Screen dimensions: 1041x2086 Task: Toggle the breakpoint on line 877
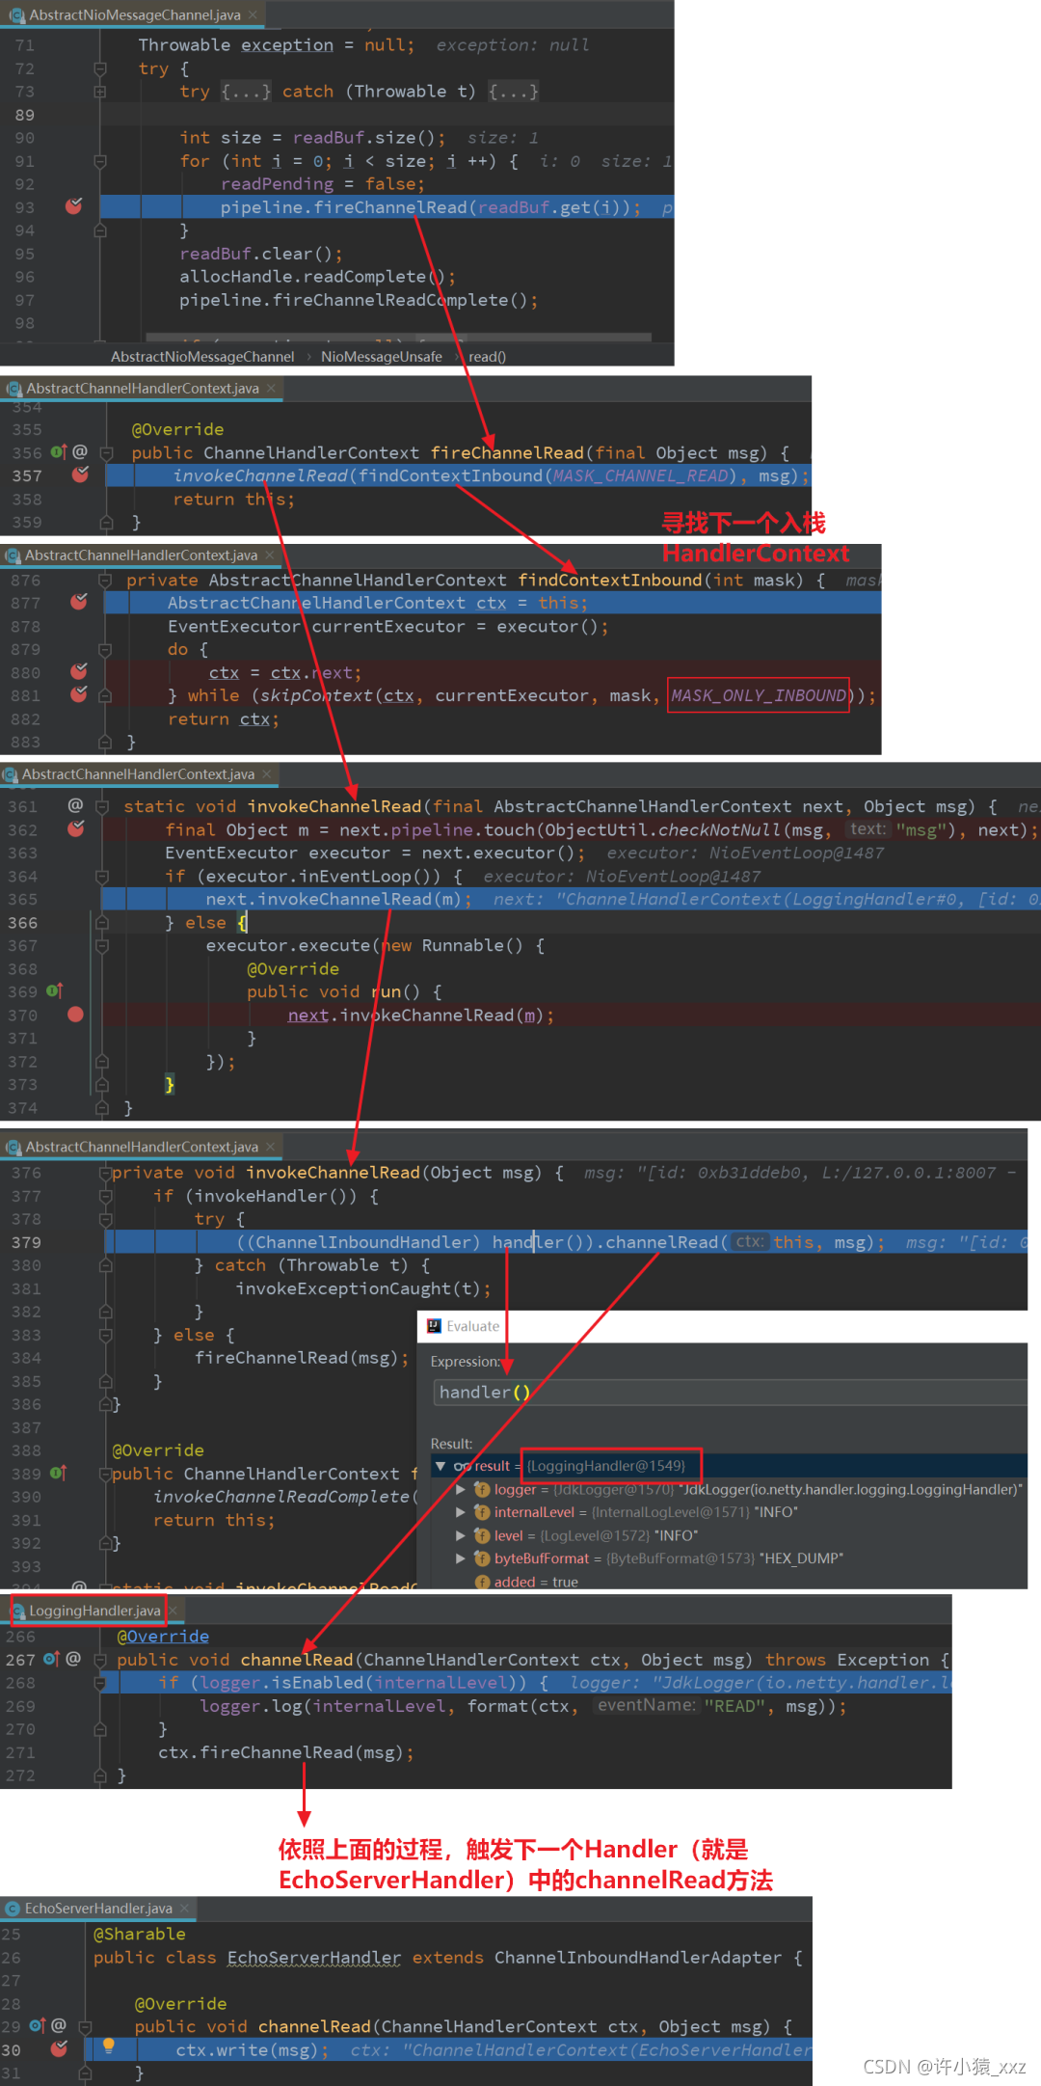[79, 602]
